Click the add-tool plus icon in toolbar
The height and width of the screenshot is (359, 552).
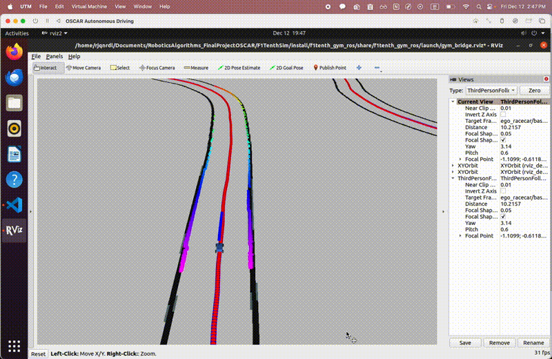tap(359, 68)
